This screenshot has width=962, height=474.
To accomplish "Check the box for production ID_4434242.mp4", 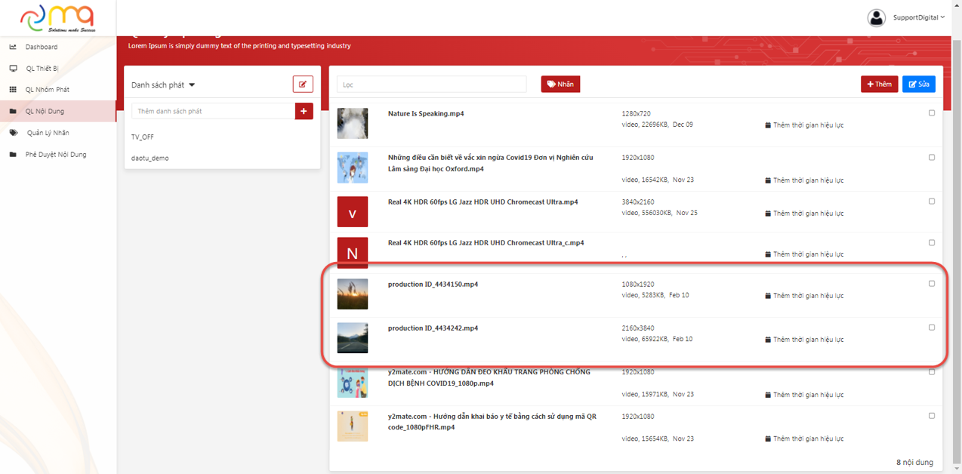I will (931, 328).
